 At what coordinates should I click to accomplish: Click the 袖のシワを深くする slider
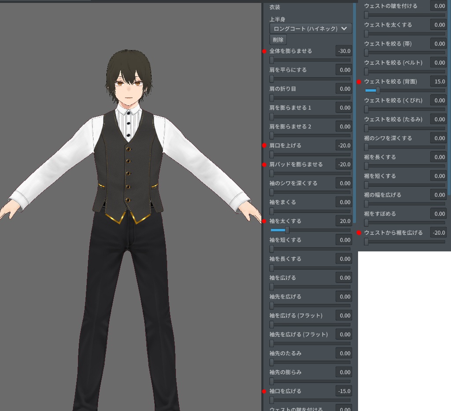pyautogui.click(x=310, y=193)
